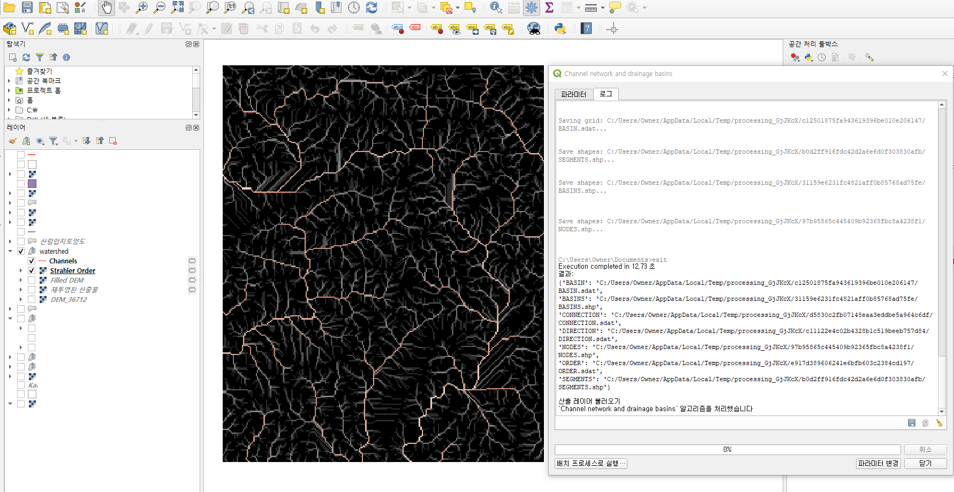This screenshot has height=492, width=954.
Task: Toggle Channels layer visibility checkbox
Action: pyautogui.click(x=32, y=261)
